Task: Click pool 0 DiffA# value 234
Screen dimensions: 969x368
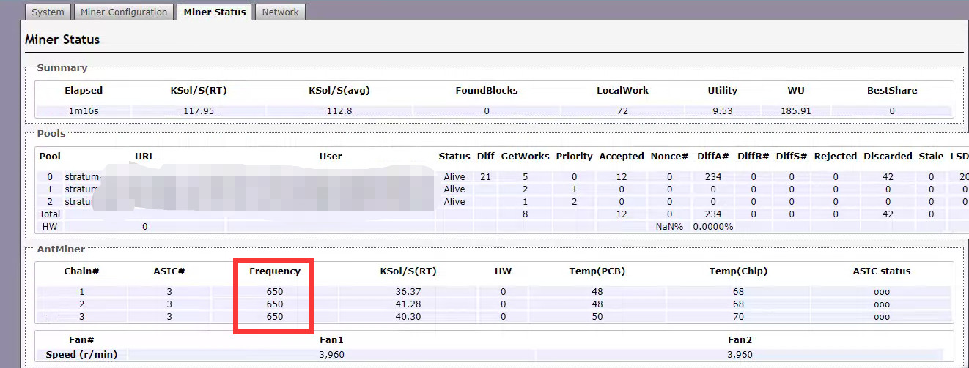Action: 712,176
